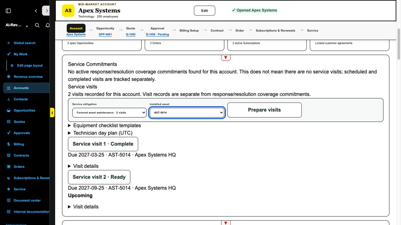Toggle the red triangle at bottom section
401x225 pixels.
226,223
